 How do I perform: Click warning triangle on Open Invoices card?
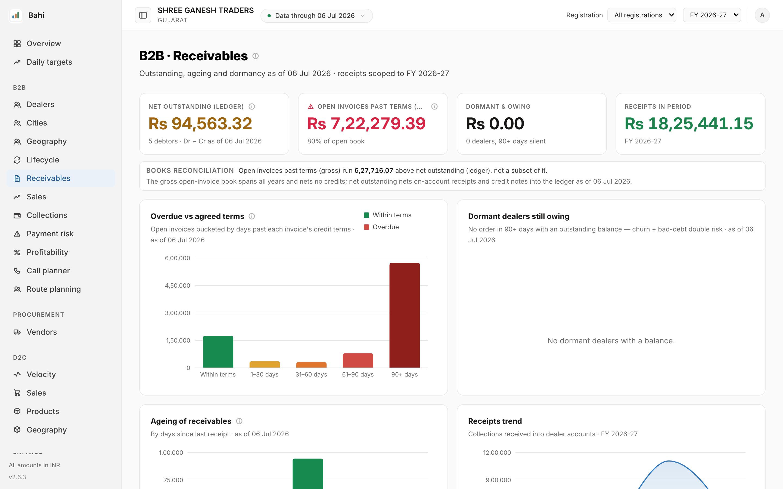pos(310,106)
